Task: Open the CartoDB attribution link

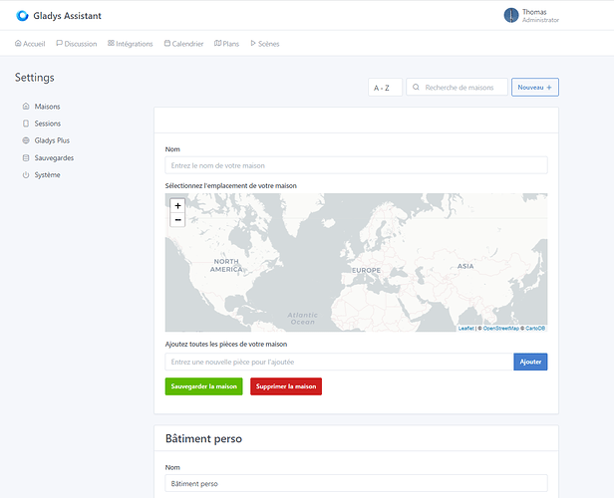Action: point(535,329)
